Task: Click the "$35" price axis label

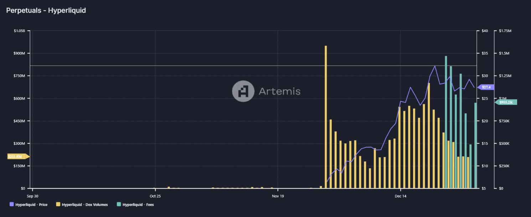Action: click(485, 53)
